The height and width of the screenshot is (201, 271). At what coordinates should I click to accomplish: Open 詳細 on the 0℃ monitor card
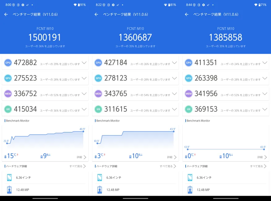262,157
